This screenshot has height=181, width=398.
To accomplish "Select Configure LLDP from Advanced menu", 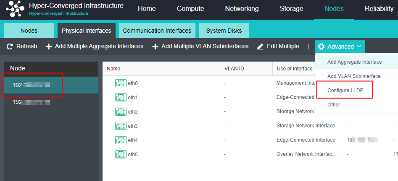I will click(345, 90).
